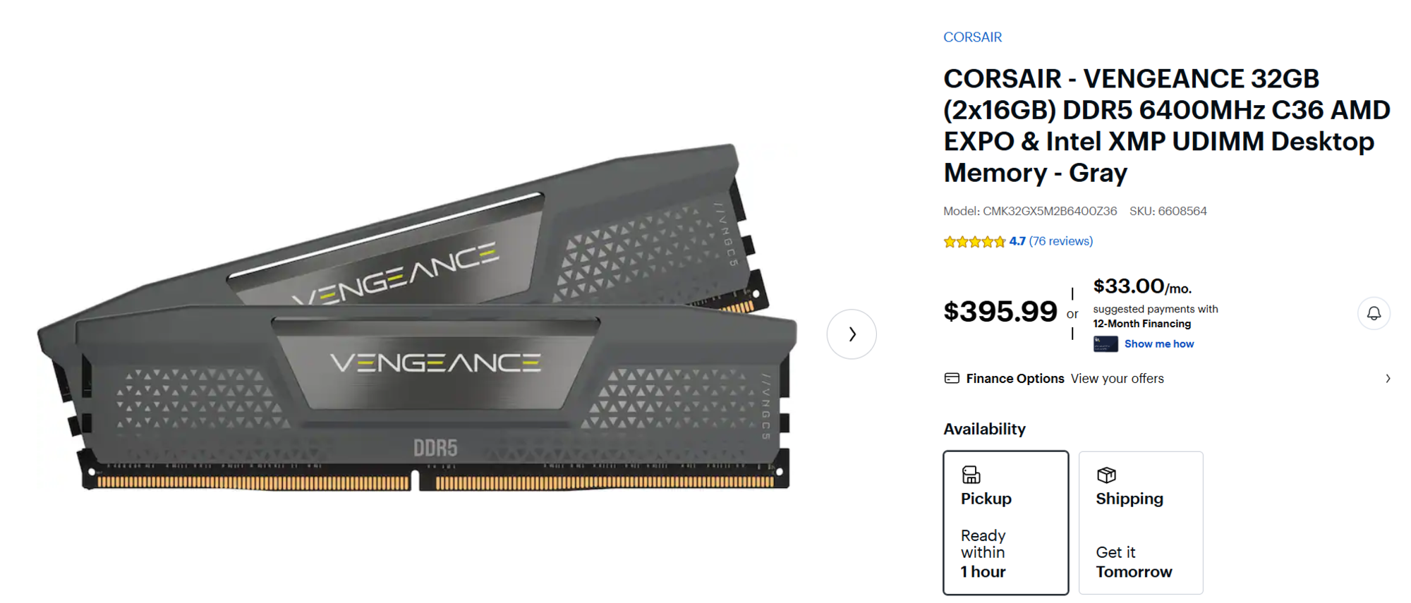The width and height of the screenshot is (1411, 603).
Task: Click the shipping box icon
Action: tap(1106, 475)
